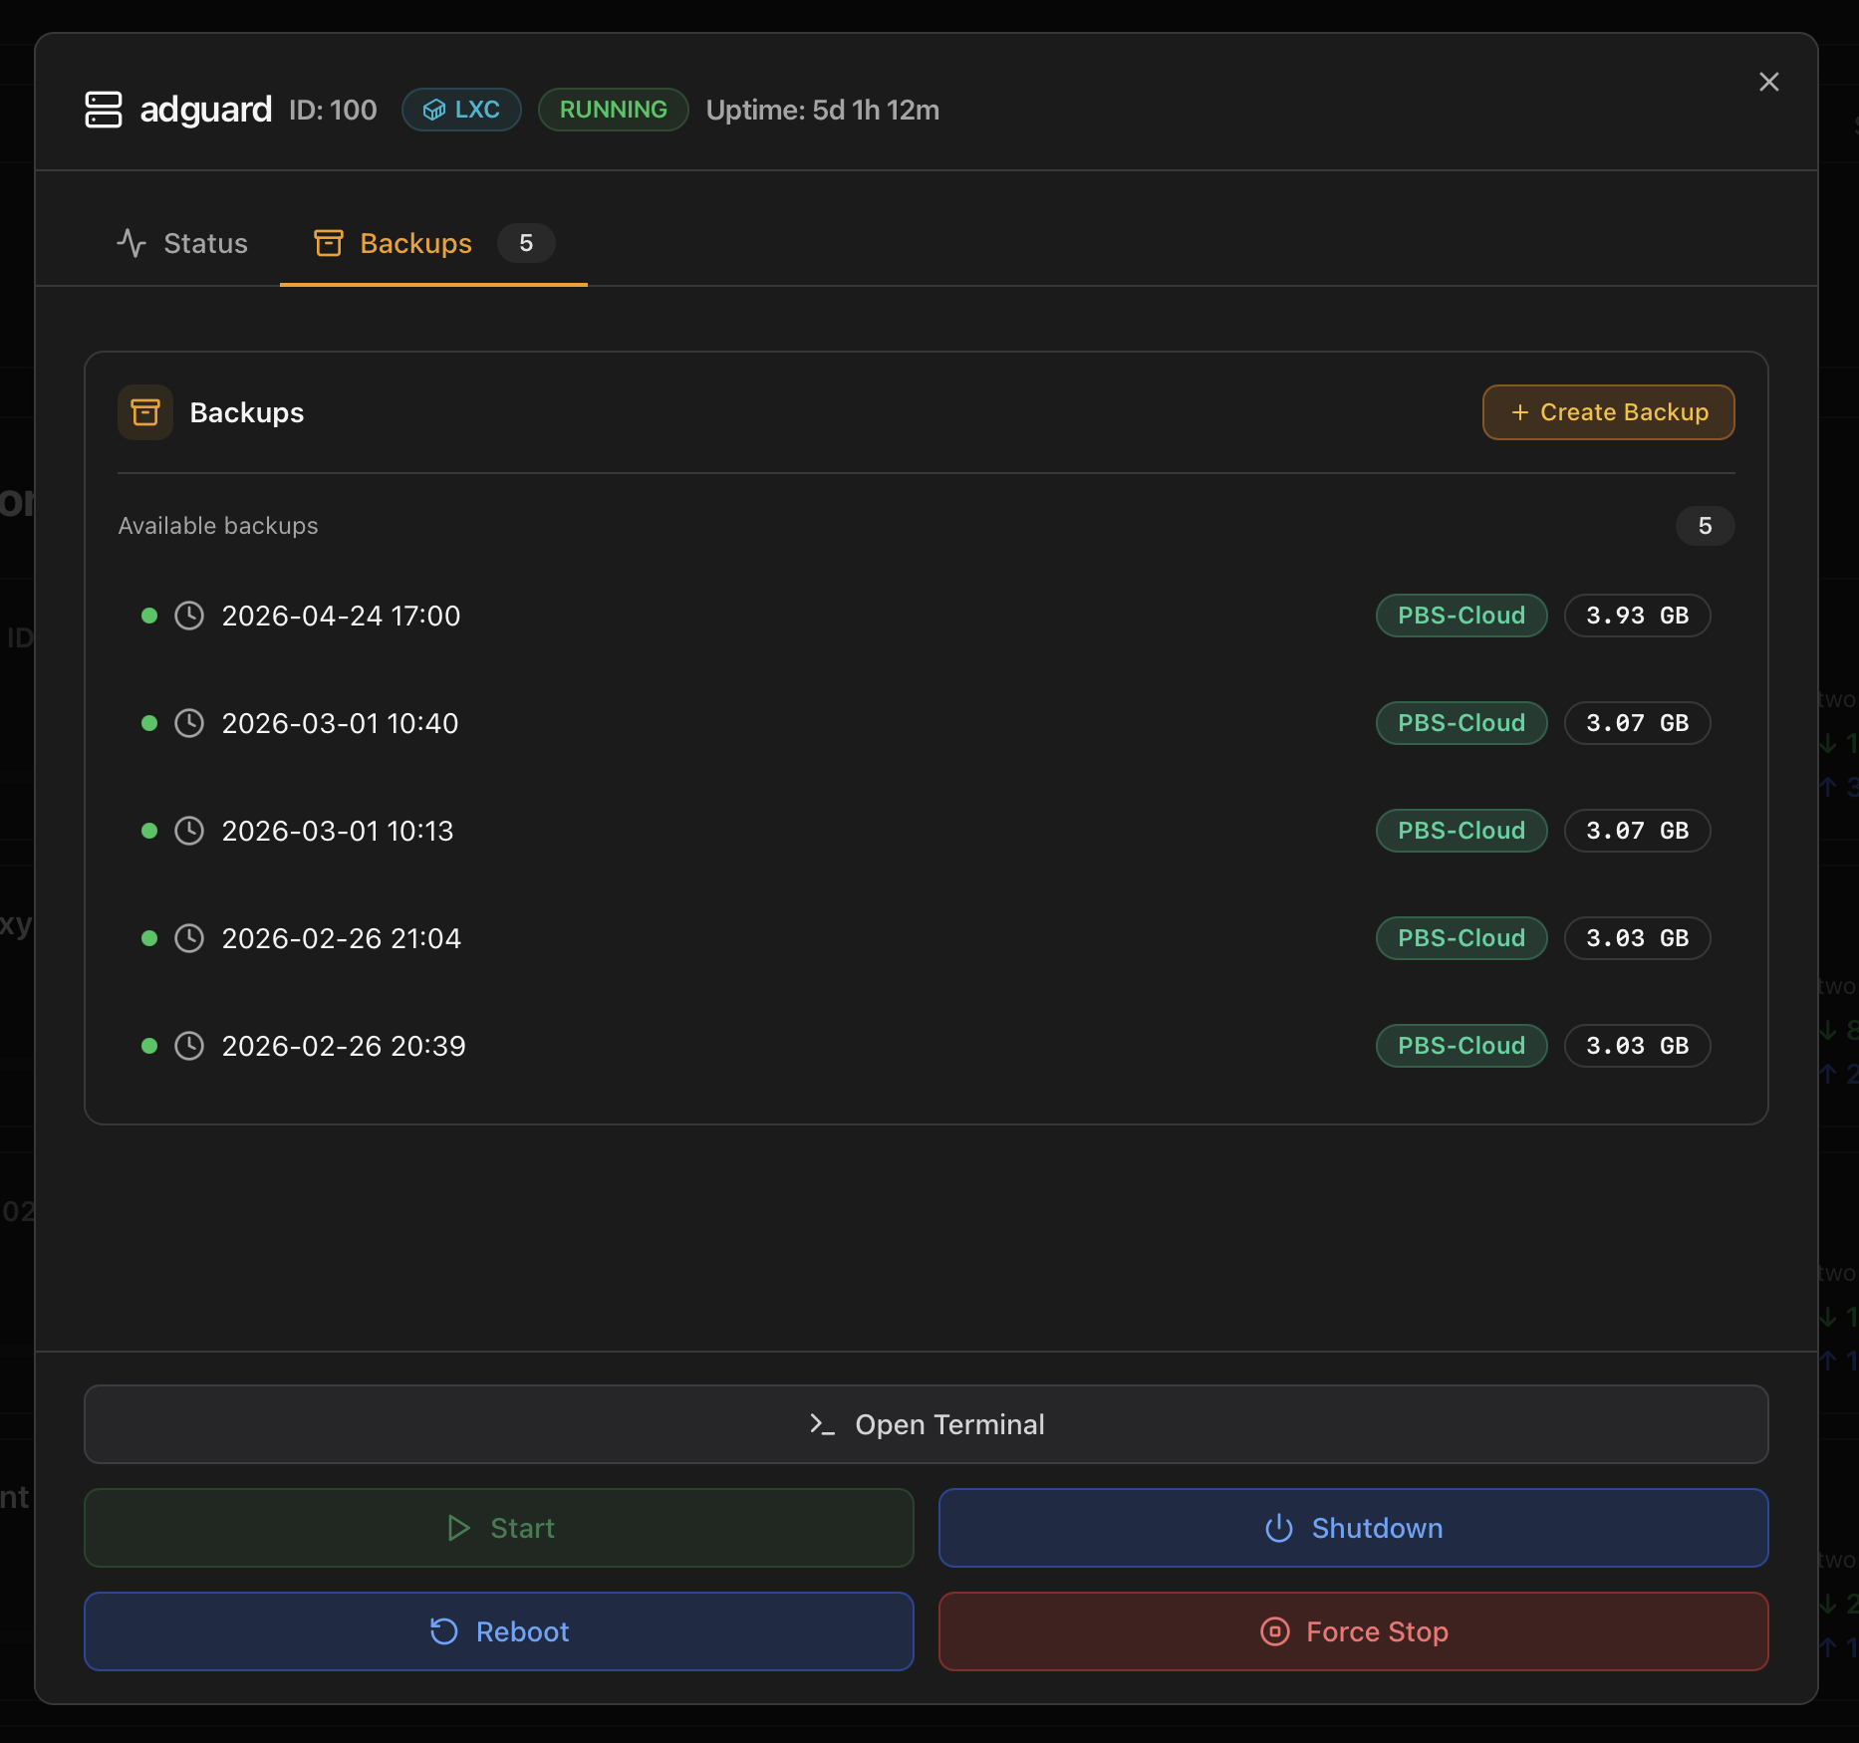The width and height of the screenshot is (1859, 1743).
Task: Click the Uptime: 5d 1h 12m text
Action: [x=823, y=110]
